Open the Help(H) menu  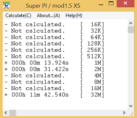(74, 16)
